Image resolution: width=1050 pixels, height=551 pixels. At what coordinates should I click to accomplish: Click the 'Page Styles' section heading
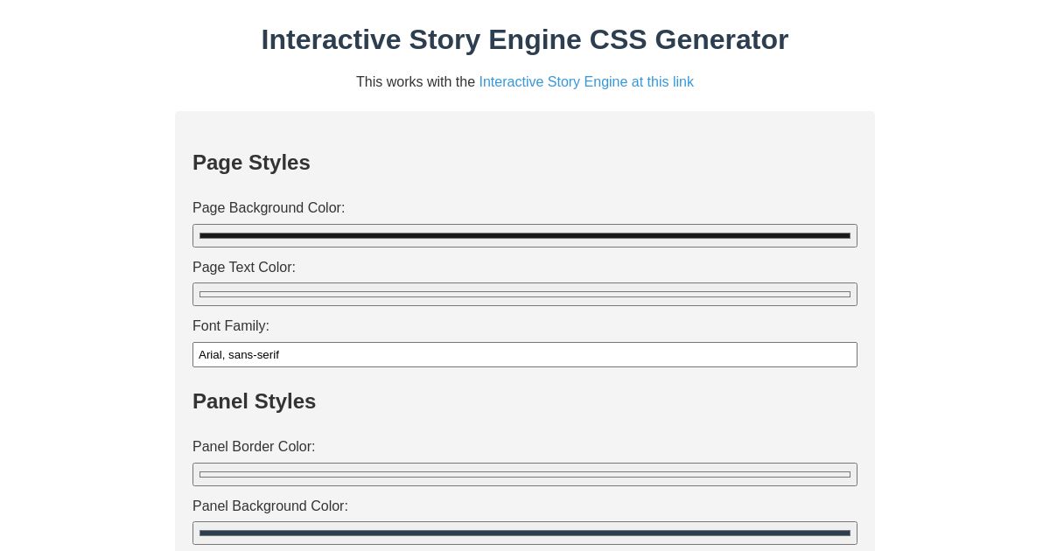coord(251,163)
